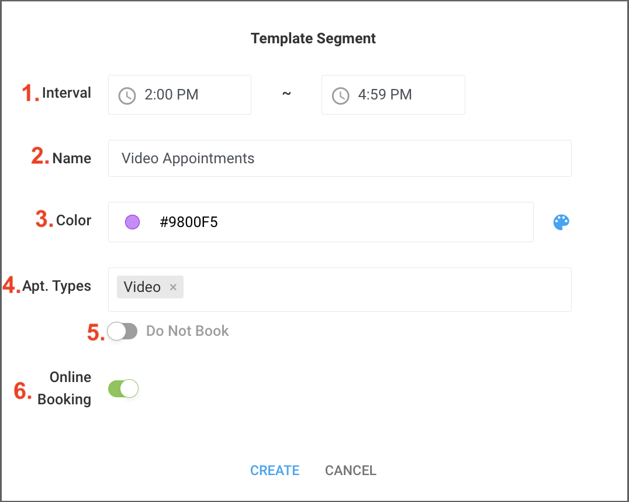
Task: Open the end time 4:59 PM picker
Action: 393,95
